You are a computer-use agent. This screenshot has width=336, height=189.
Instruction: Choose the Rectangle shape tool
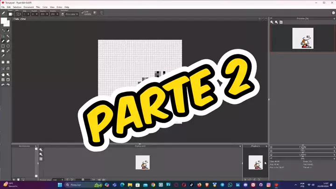click(x=3, y=46)
